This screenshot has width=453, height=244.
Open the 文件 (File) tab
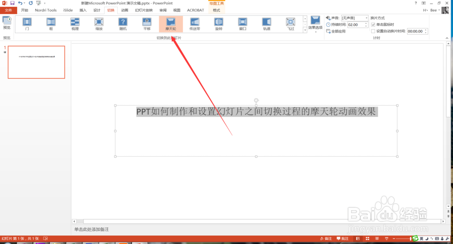[8, 10]
